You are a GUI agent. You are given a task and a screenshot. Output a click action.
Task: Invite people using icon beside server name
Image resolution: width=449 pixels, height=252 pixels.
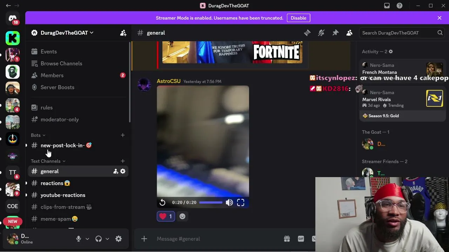(x=123, y=33)
